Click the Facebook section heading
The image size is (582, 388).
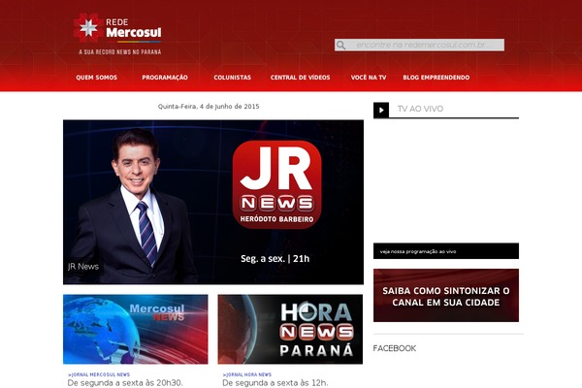tap(395, 348)
